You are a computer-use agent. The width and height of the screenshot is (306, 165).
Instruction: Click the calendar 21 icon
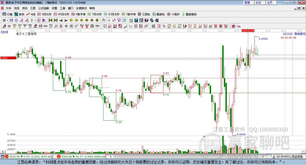coord(131,20)
